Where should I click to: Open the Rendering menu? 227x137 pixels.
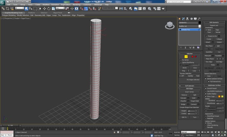click(x=77, y=5)
